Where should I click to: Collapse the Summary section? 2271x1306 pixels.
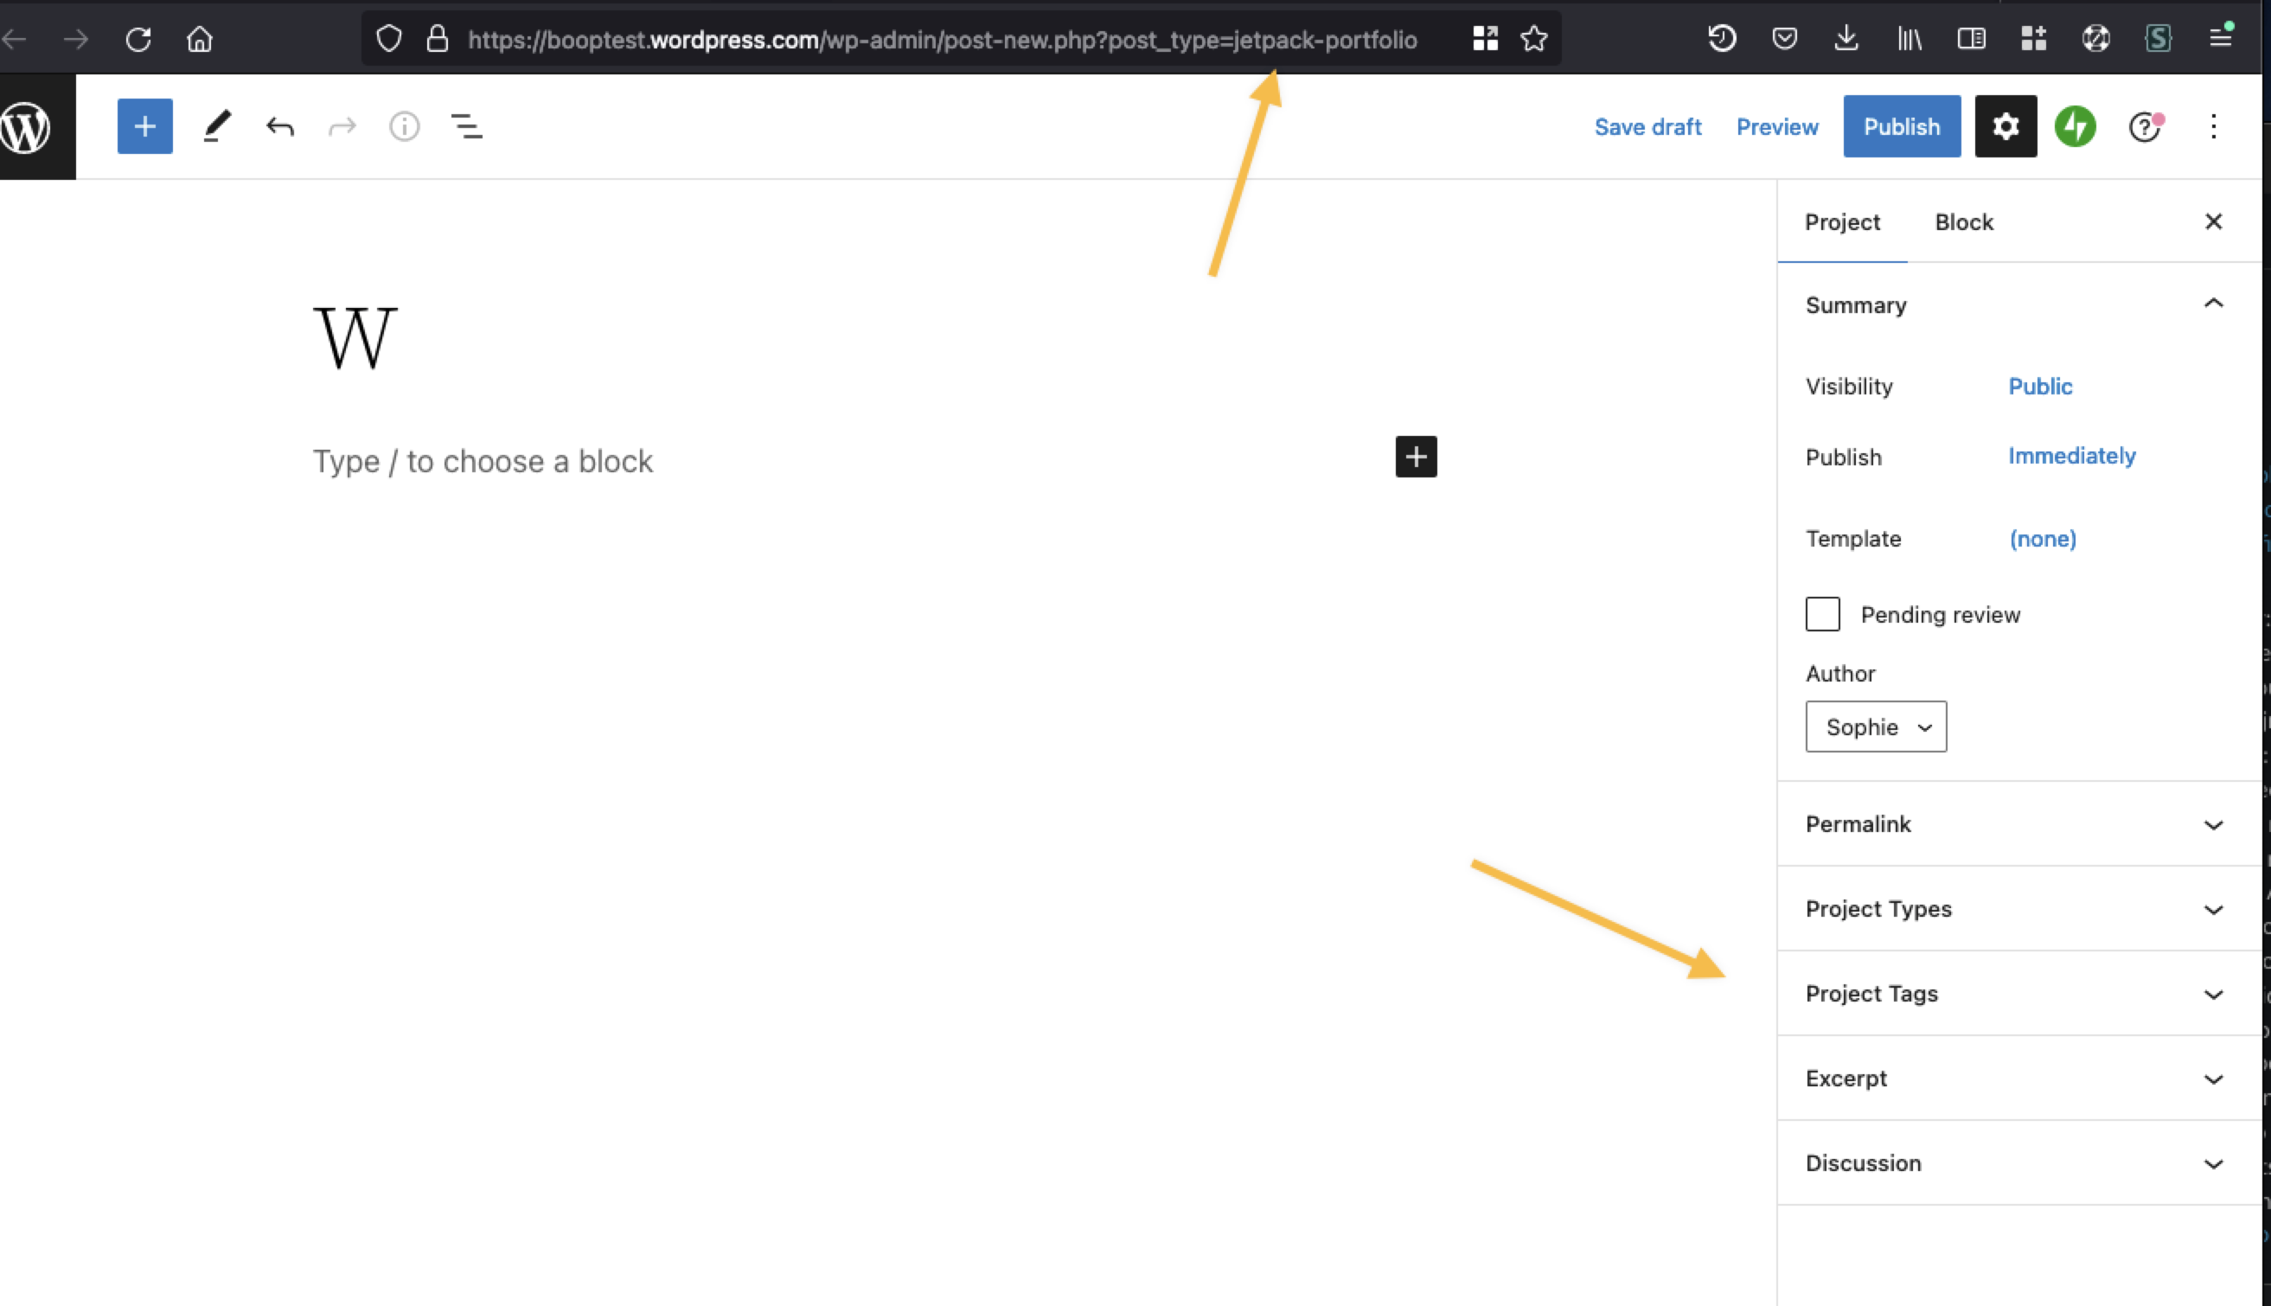2213,304
